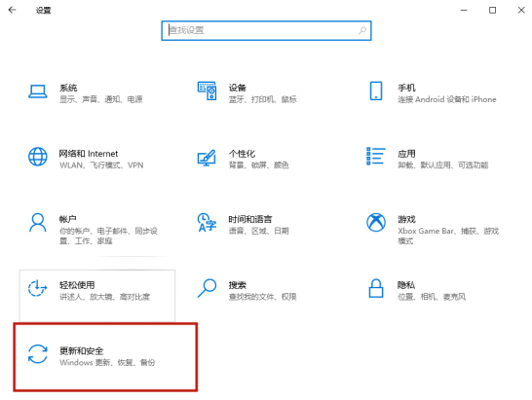The image size is (532, 400).
Task: Open the 应用 list icon
Action: point(376,157)
